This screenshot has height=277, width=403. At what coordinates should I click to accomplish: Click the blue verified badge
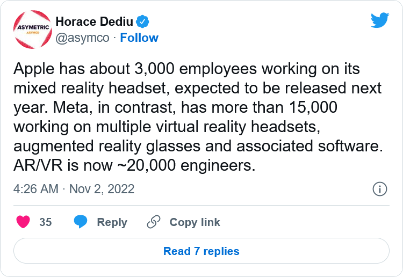point(142,21)
